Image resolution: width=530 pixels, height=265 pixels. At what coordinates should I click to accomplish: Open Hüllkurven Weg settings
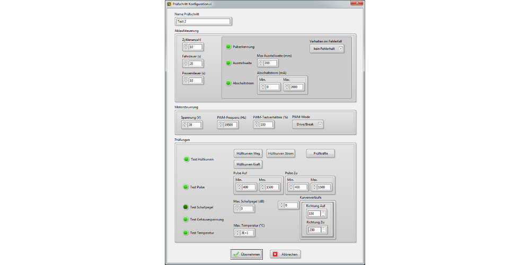pyautogui.click(x=248, y=153)
